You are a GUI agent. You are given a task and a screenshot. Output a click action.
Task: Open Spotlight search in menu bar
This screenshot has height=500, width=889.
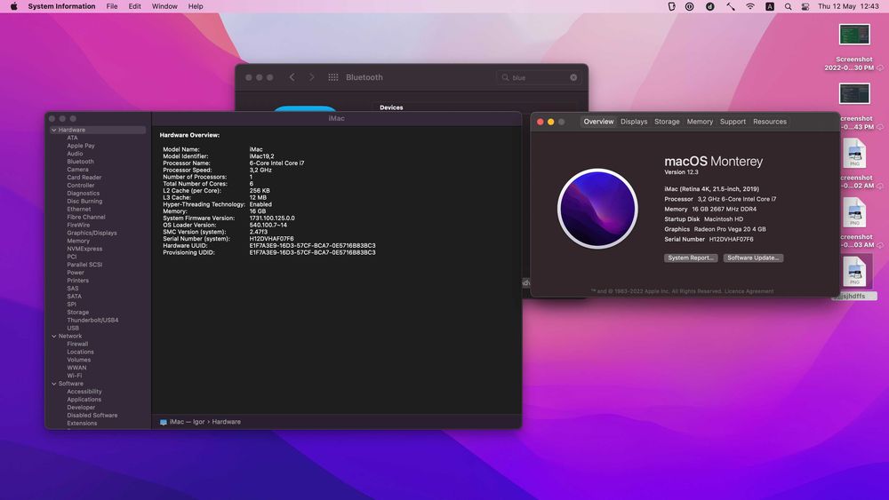click(788, 6)
